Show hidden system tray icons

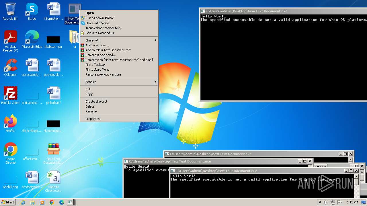(x=320, y=202)
